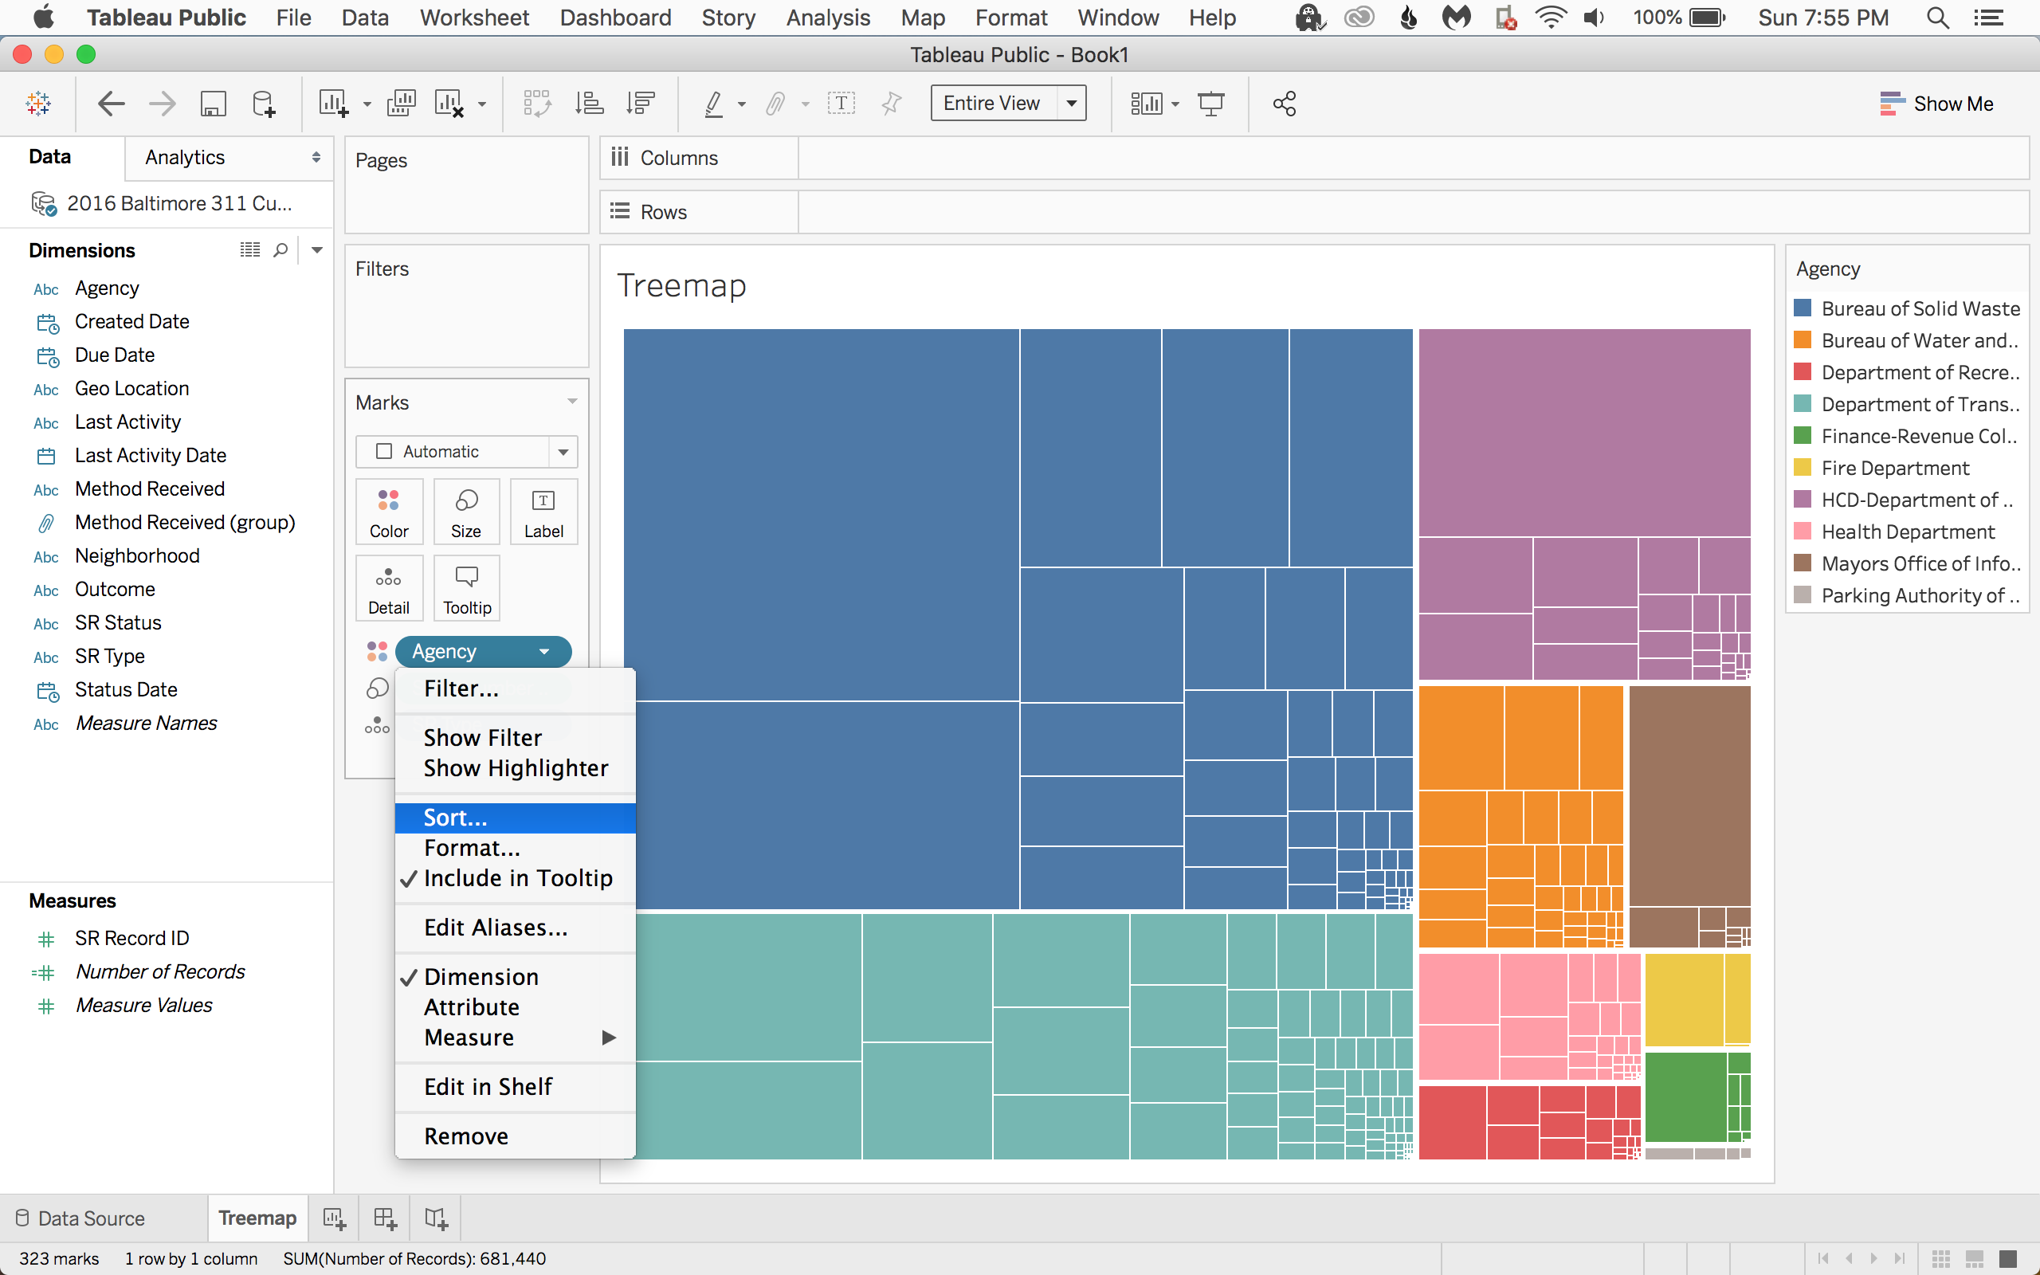Image resolution: width=2040 pixels, height=1275 pixels.
Task: Select the Dimension option in context menu
Action: point(515,977)
